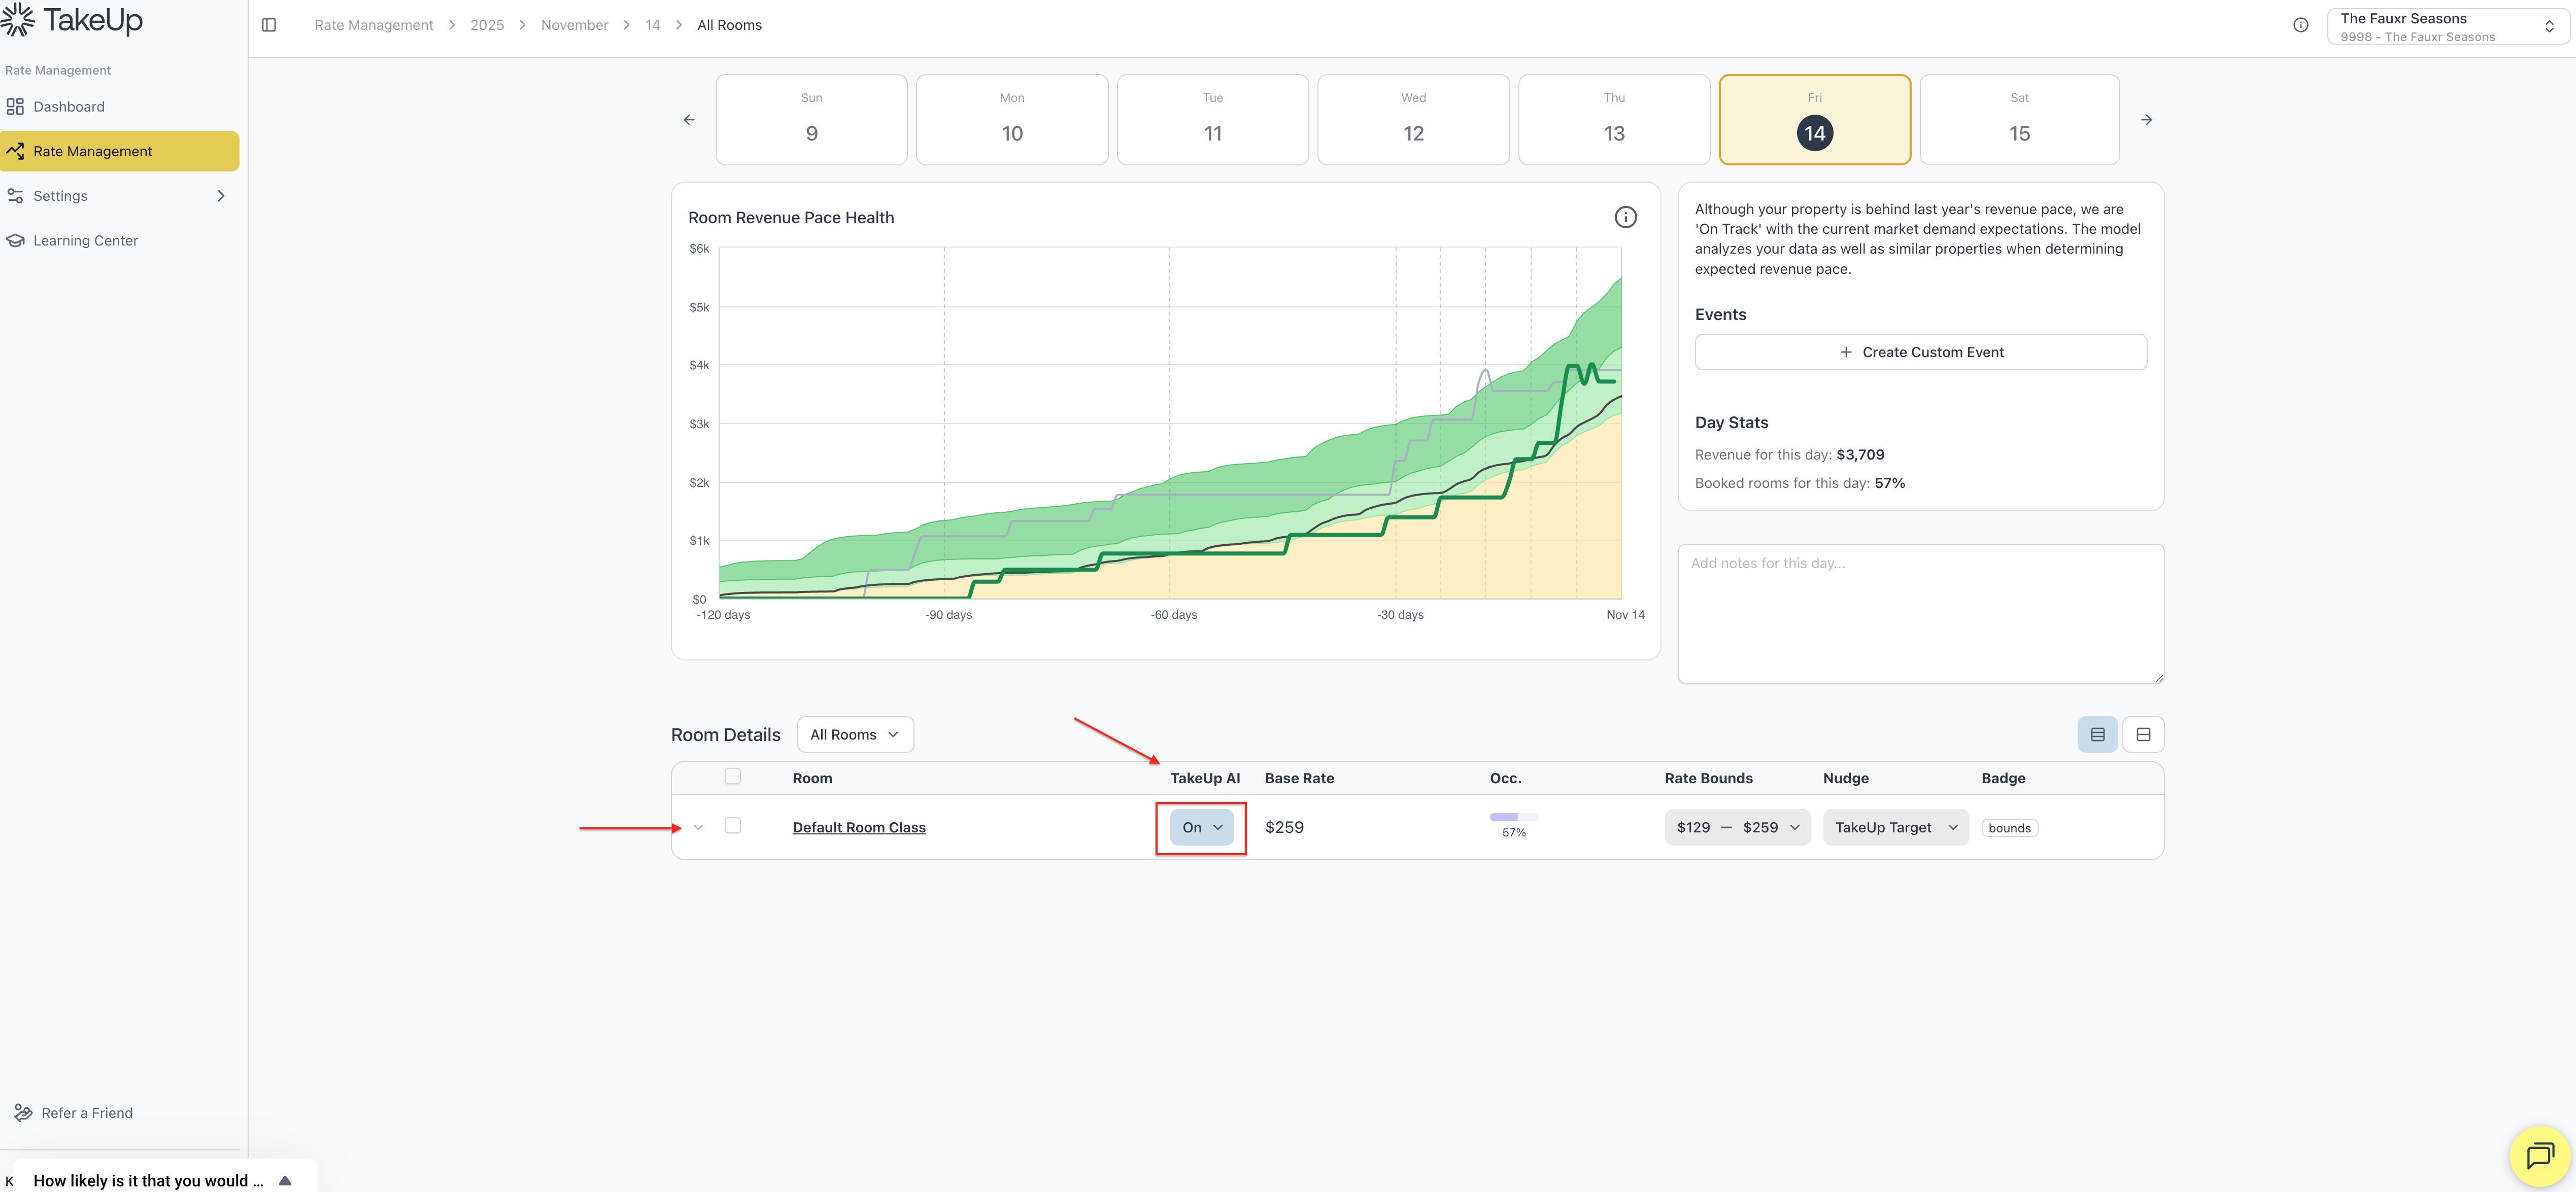Toggle the sidebar panel icon
The image size is (2576, 1192).
click(269, 25)
